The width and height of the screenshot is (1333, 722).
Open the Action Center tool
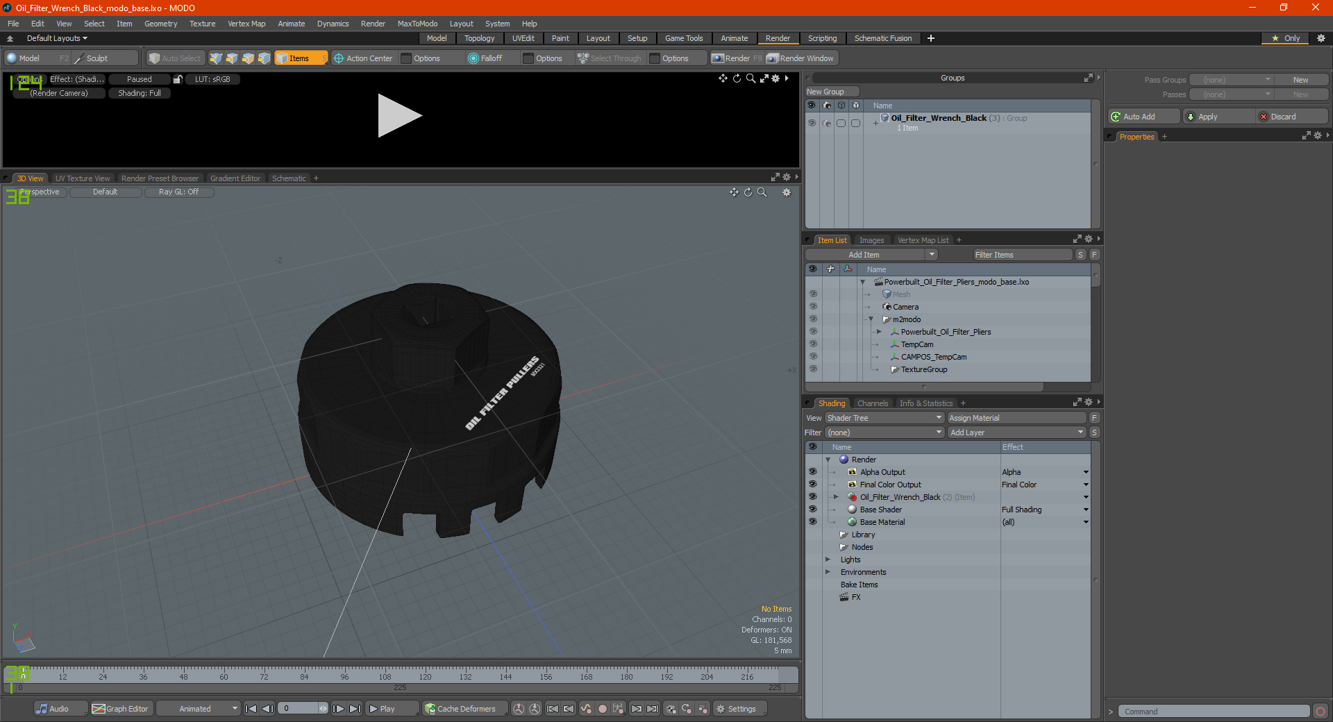point(363,58)
